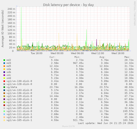Click the '20 m' y-axis label
The image size is (137, 129).
point(12,47)
